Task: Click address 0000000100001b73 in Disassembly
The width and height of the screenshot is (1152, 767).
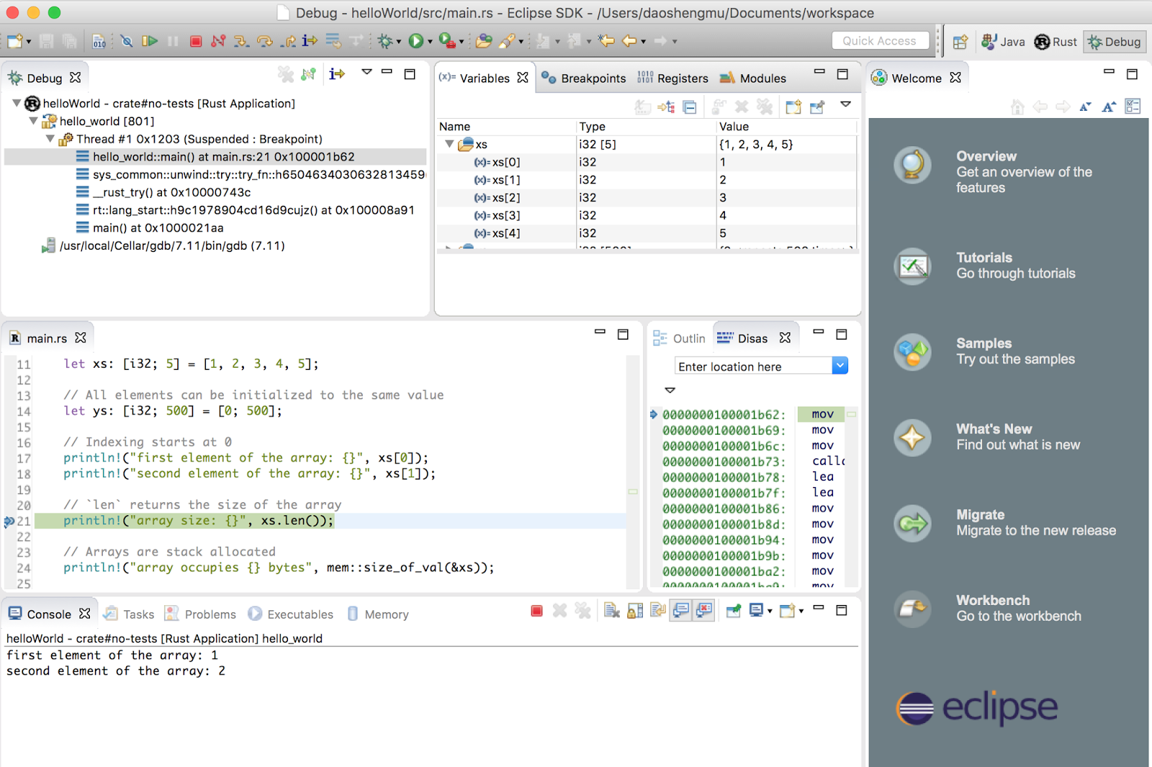Action: pyautogui.click(x=724, y=461)
